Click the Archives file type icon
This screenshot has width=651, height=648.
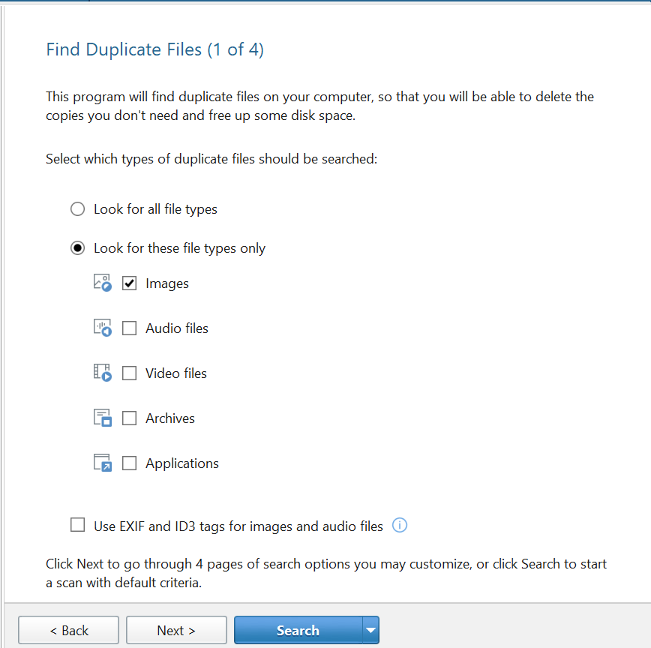103,418
